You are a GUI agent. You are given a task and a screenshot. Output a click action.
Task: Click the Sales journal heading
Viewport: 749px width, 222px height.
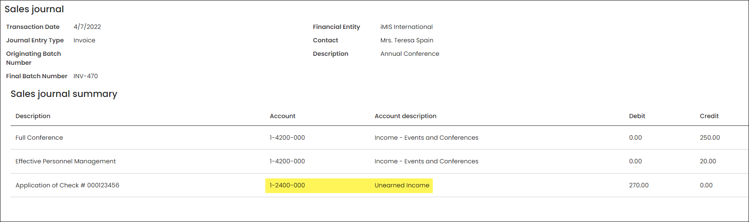coord(34,9)
